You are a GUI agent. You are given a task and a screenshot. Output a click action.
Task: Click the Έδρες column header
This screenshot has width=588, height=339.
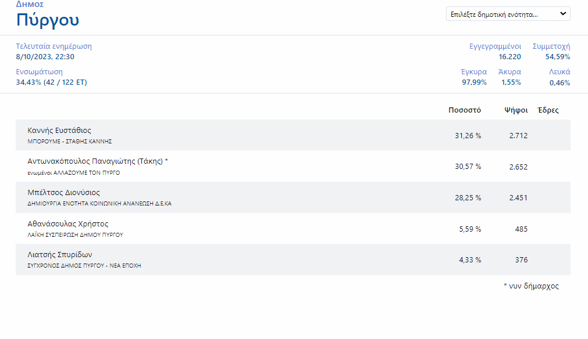point(548,110)
